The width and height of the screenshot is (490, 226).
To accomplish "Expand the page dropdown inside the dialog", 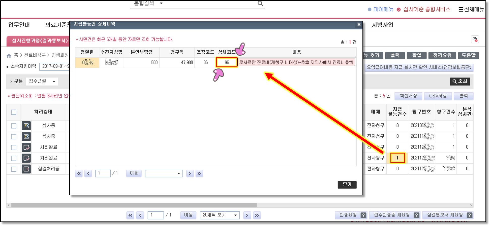I will click(164, 173).
